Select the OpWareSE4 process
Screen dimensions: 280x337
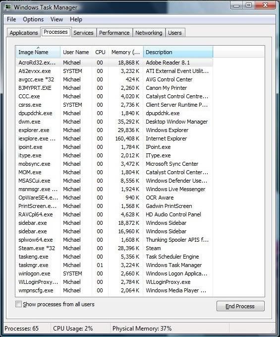pos(114,198)
